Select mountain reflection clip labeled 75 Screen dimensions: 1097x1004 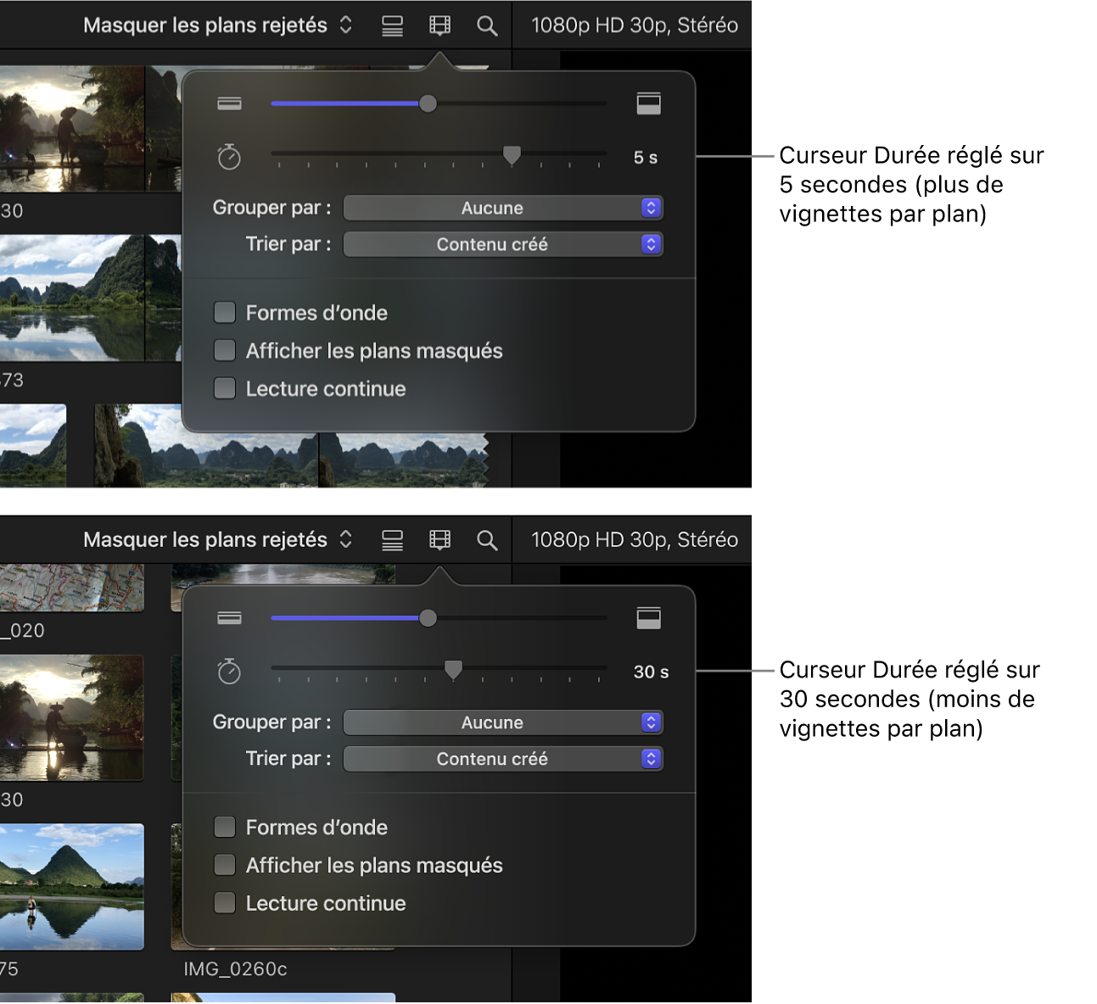[72, 886]
